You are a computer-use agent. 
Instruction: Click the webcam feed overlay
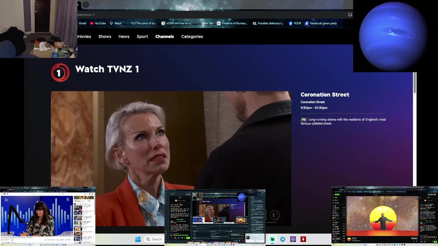pos(39,29)
